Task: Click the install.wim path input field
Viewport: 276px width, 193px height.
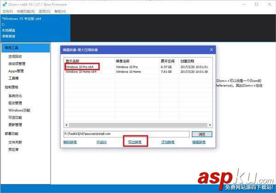Action: (x=126, y=134)
